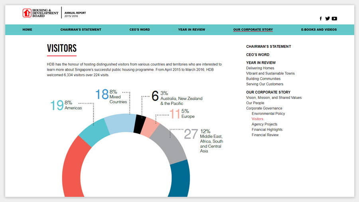Open the HDB YouTube channel icon
Viewport: 359px width, 202px height.
[x=334, y=18]
